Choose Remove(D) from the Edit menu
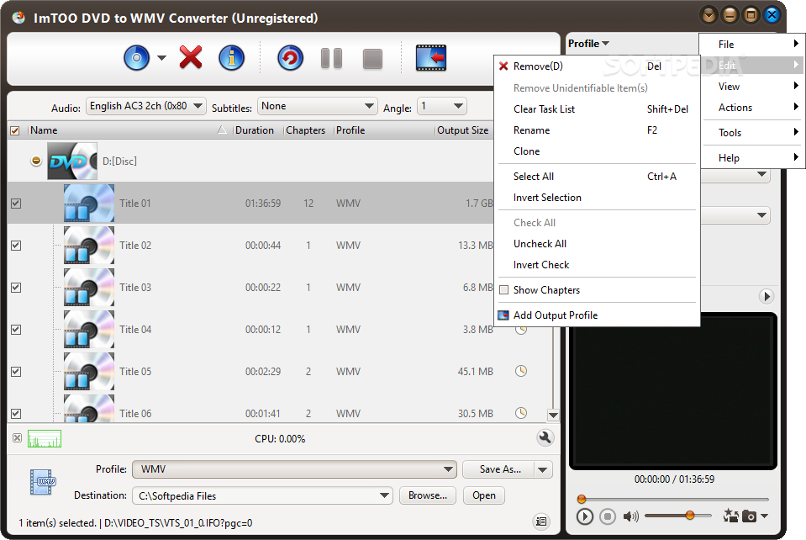This screenshot has width=806, height=540. [597, 66]
